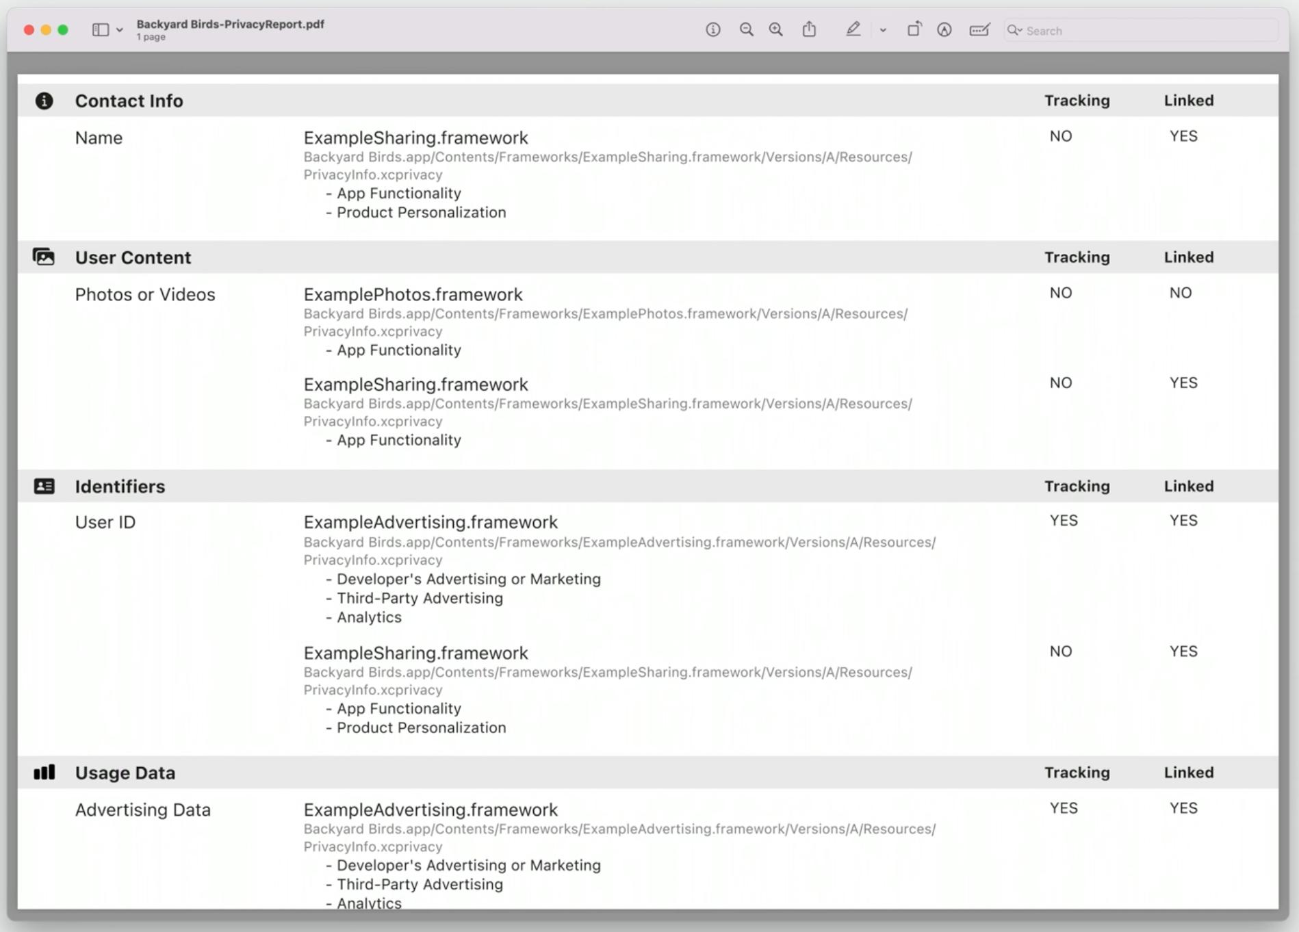Click the ExampleAdvertising.framework heading under User ID
The height and width of the screenshot is (932, 1299).
click(x=430, y=521)
